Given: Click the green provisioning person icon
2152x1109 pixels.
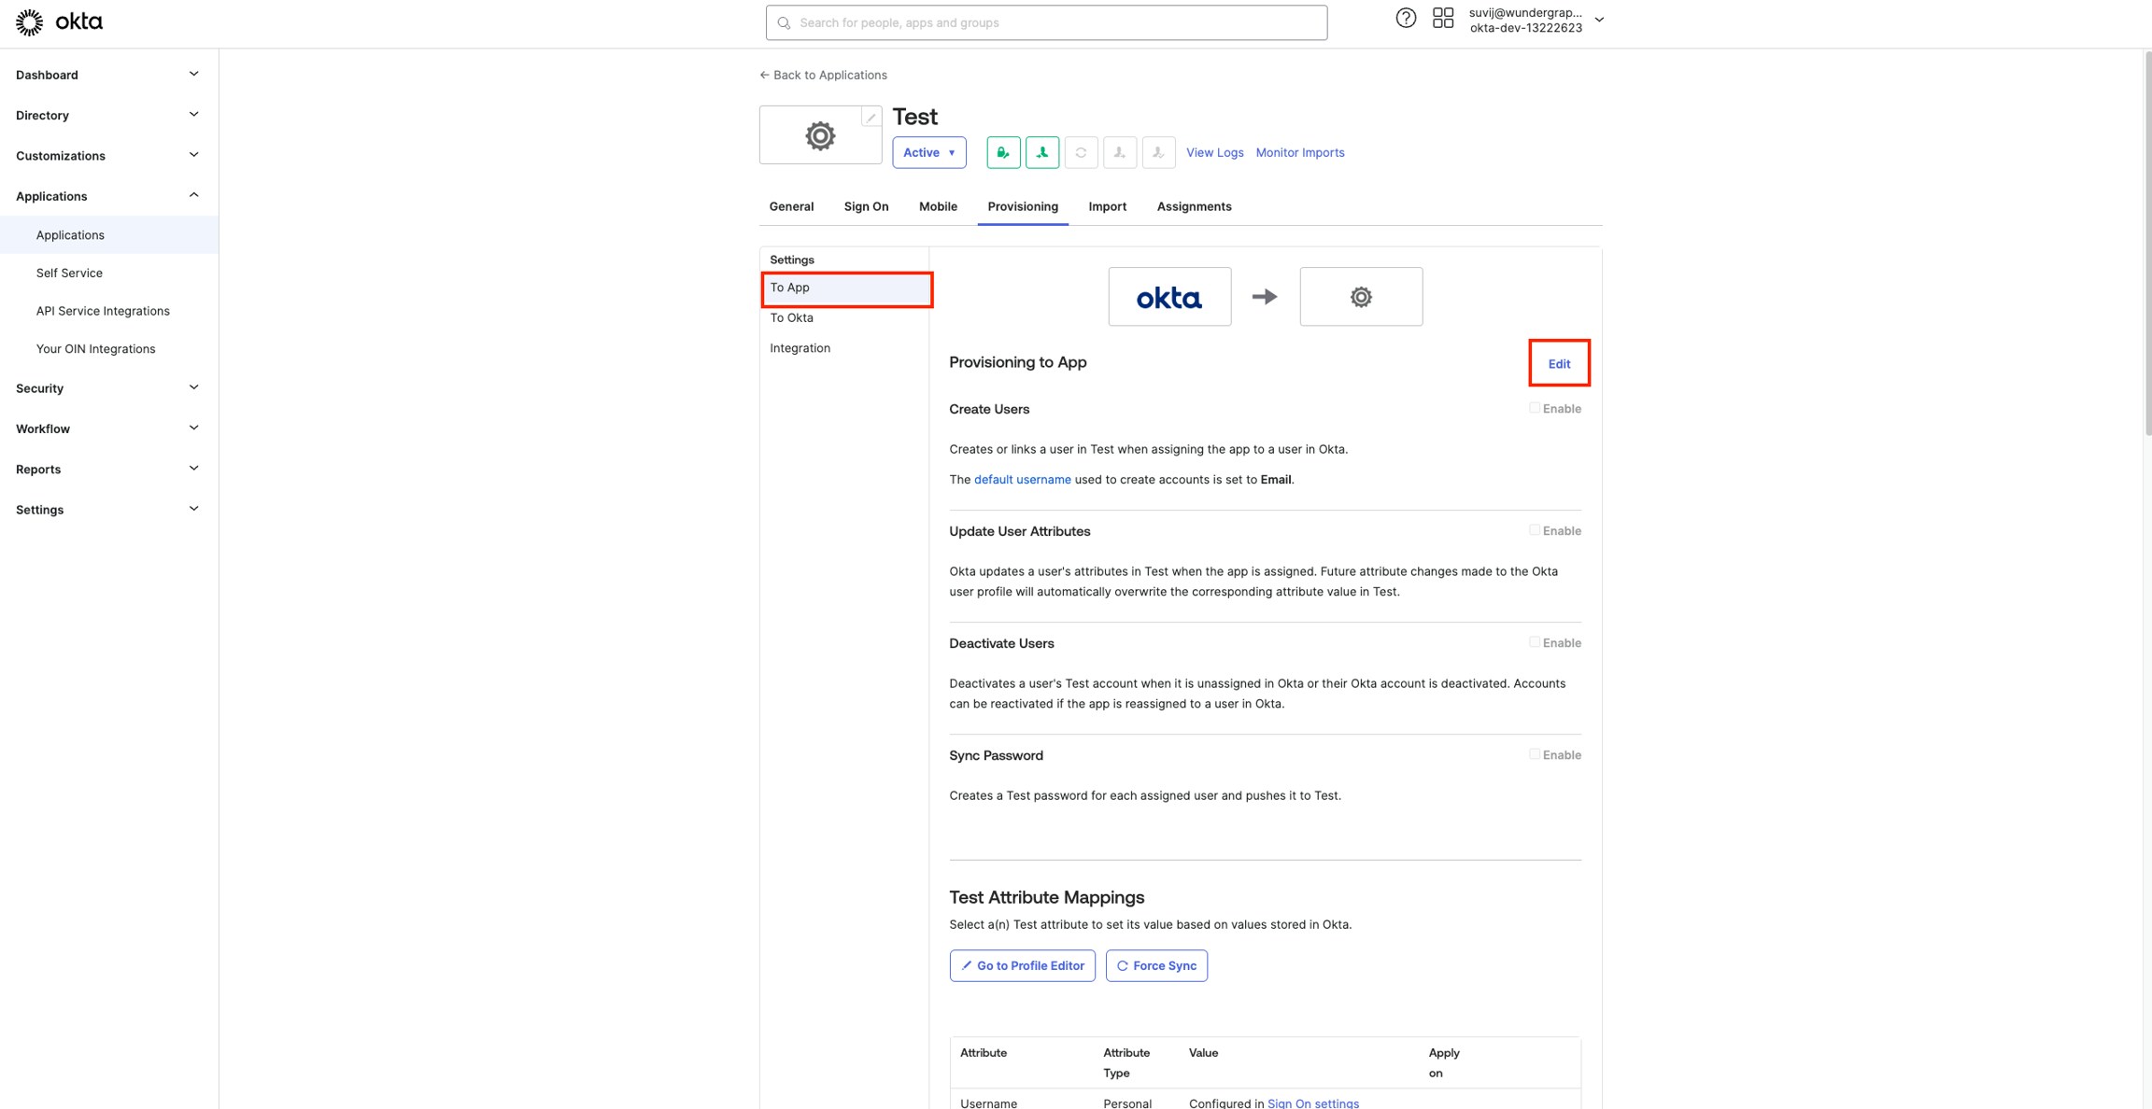Looking at the screenshot, I should [1042, 152].
